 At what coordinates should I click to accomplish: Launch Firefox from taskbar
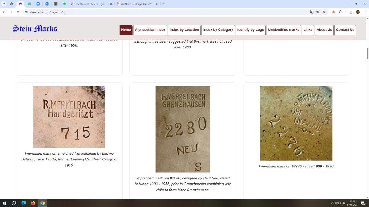coord(33,203)
